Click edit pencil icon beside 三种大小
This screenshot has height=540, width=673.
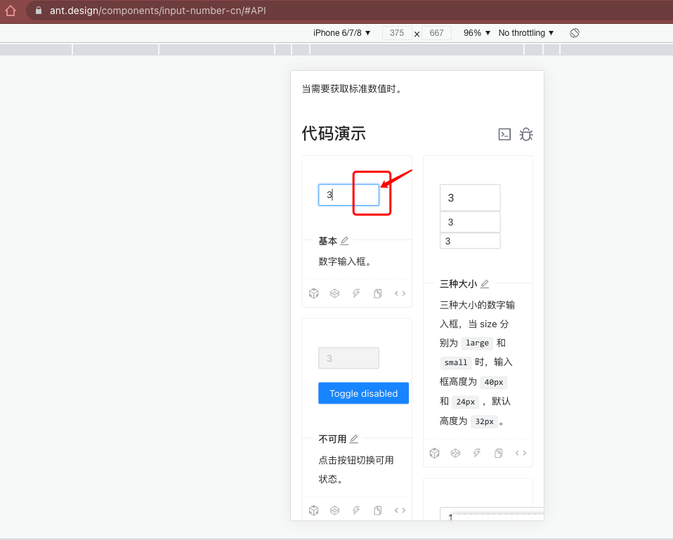tap(485, 284)
